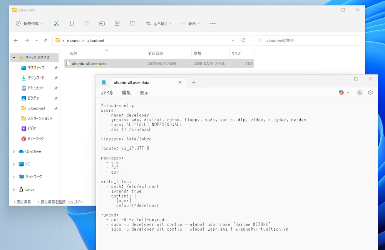The width and height of the screenshot is (385, 250).
Task: Open the 編集 menu in Notepad
Action: point(126,93)
